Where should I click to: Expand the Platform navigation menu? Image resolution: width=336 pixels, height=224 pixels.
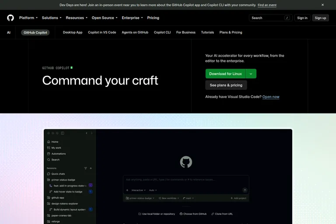click(28, 18)
